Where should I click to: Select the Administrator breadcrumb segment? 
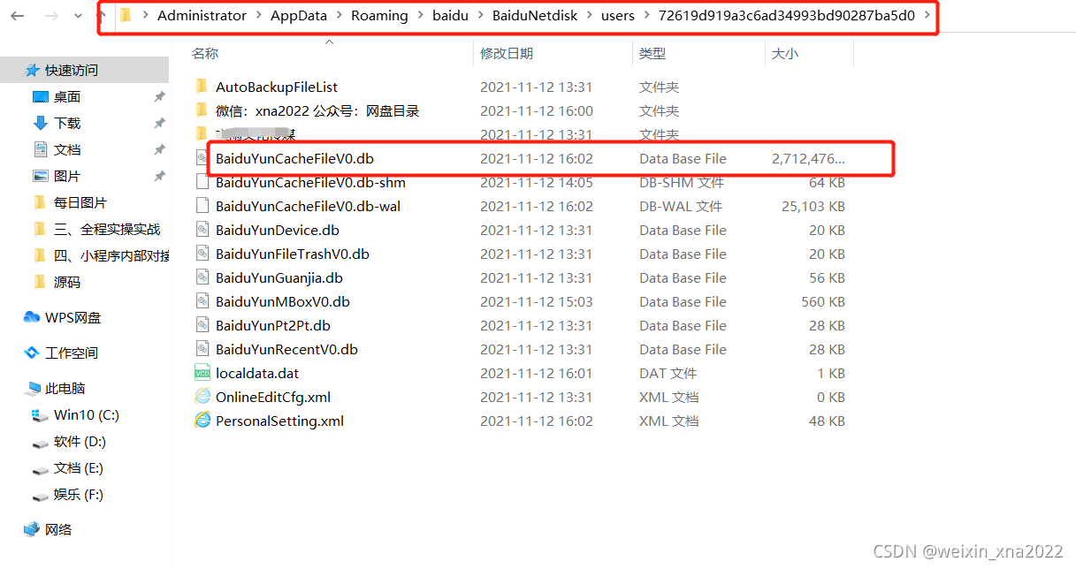pyautogui.click(x=202, y=15)
